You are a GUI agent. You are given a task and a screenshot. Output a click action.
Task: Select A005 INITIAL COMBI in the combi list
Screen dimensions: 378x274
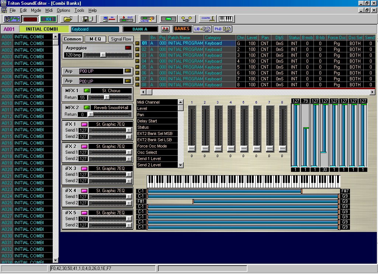[x=27, y=70]
